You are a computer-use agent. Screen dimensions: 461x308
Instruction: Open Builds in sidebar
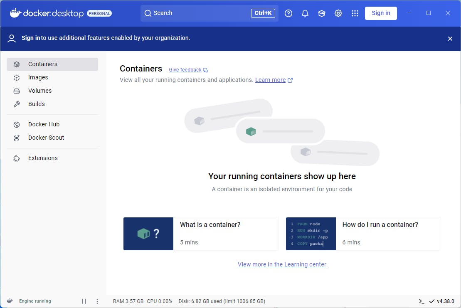pyautogui.click(x=52, y=104)
